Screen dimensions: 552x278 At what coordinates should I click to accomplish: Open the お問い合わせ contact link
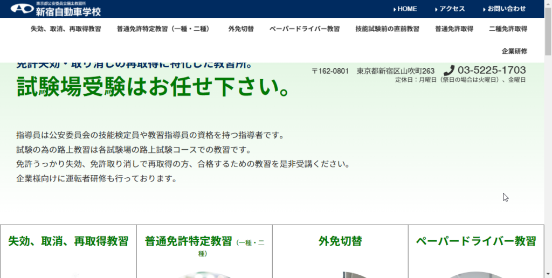(x=504, y=9)
